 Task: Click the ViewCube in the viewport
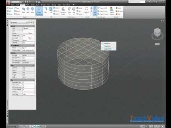157,32
